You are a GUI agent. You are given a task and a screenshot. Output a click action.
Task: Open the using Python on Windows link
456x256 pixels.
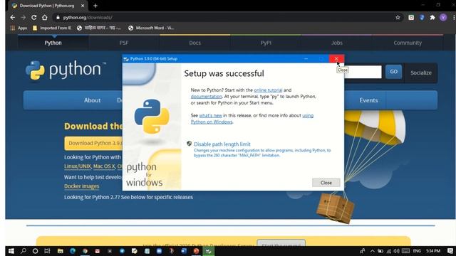252,119
